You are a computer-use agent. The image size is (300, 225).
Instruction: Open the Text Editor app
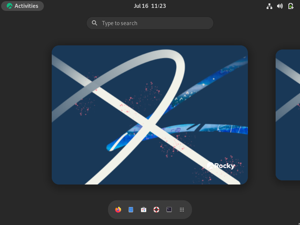click(x=130, y=210)
